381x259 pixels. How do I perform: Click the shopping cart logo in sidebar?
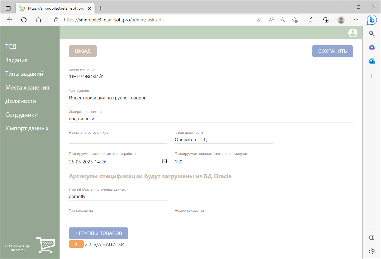[x=45, y=245]
